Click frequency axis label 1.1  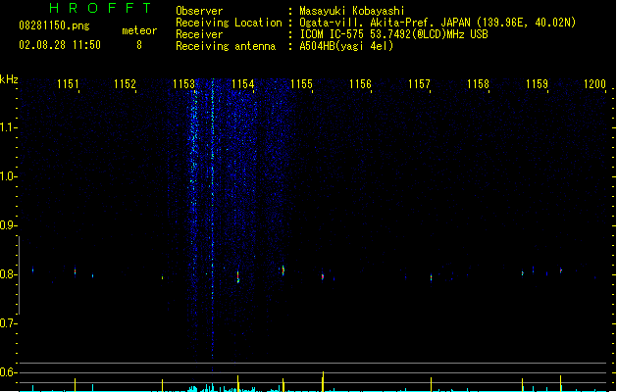click(x=8, y=127)
